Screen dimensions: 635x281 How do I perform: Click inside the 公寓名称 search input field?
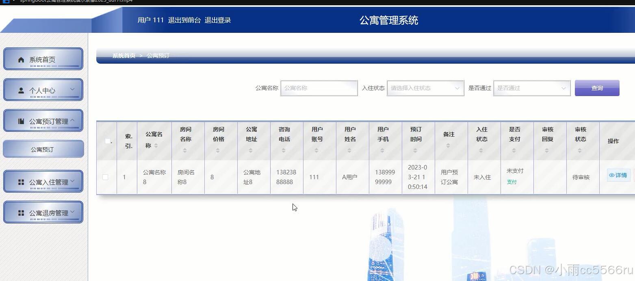319,88
